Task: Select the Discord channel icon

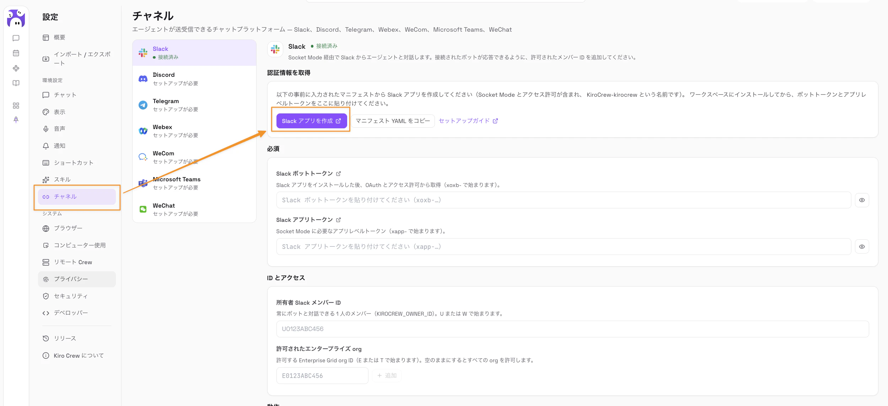Action: (143, 79)
